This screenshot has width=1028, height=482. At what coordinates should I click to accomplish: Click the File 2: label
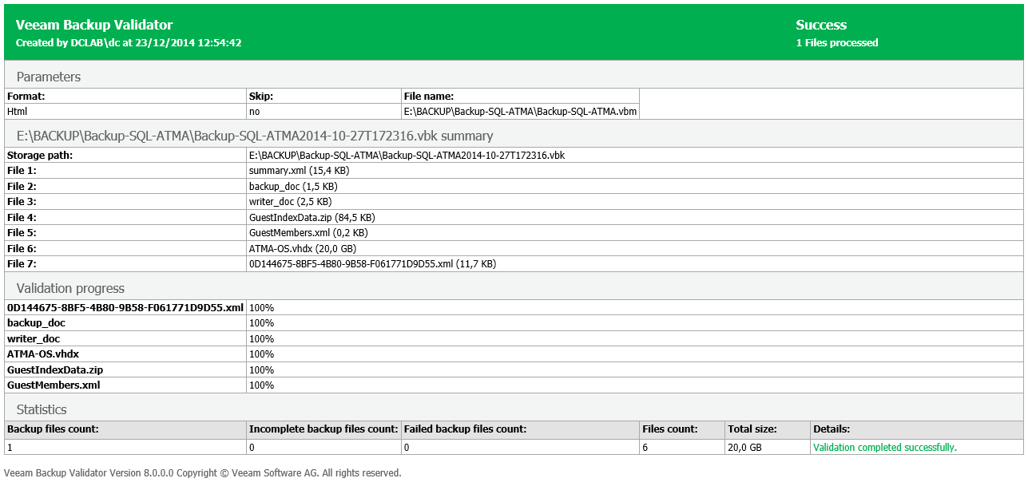click(x=22, y=186)
